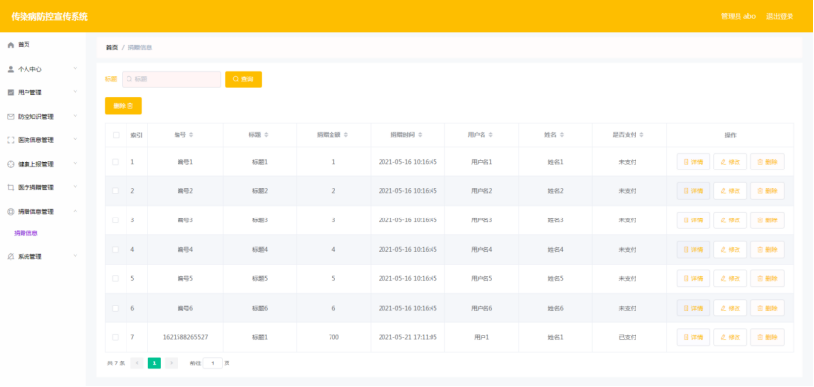
Task: Edit row 编号2 with 修改
Action: pyautogui.click(x=730, y=191)
